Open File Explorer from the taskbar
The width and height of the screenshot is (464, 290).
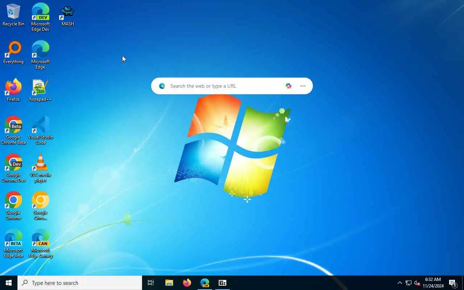169,283
